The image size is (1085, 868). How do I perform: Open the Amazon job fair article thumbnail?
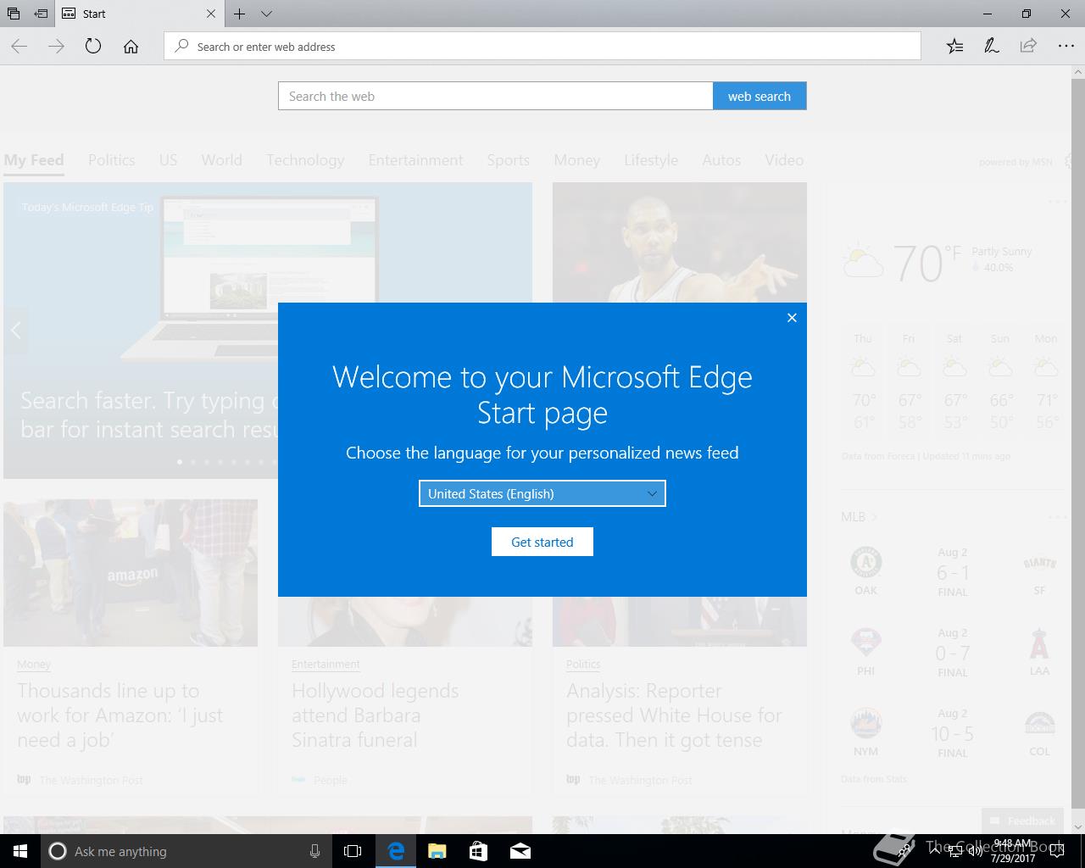[x=131, y=573]
